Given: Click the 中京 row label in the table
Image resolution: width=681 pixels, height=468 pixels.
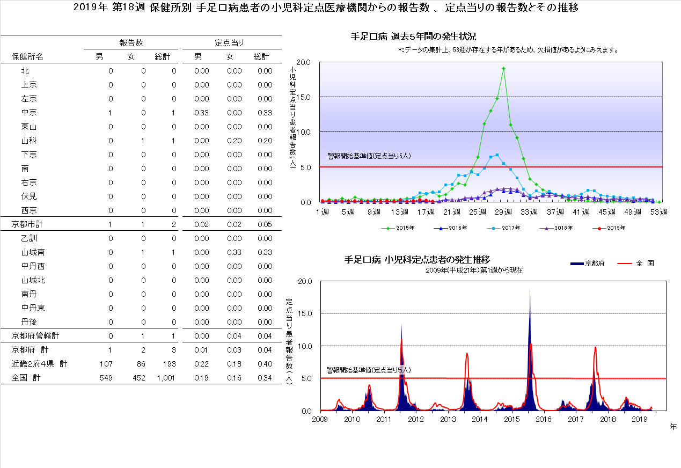Looking at the screenshot, I should pos(29,113).
